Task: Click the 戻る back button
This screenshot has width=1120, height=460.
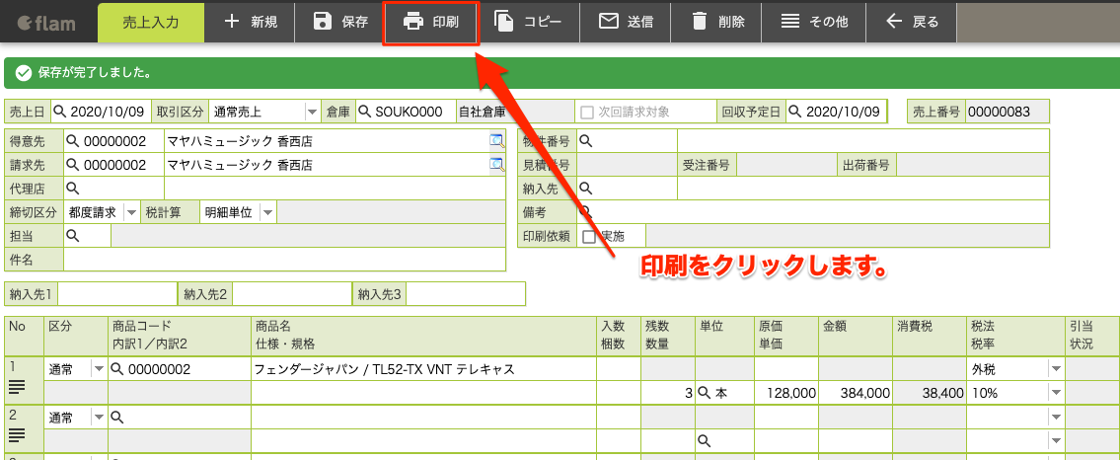Action: click(911, 22)
